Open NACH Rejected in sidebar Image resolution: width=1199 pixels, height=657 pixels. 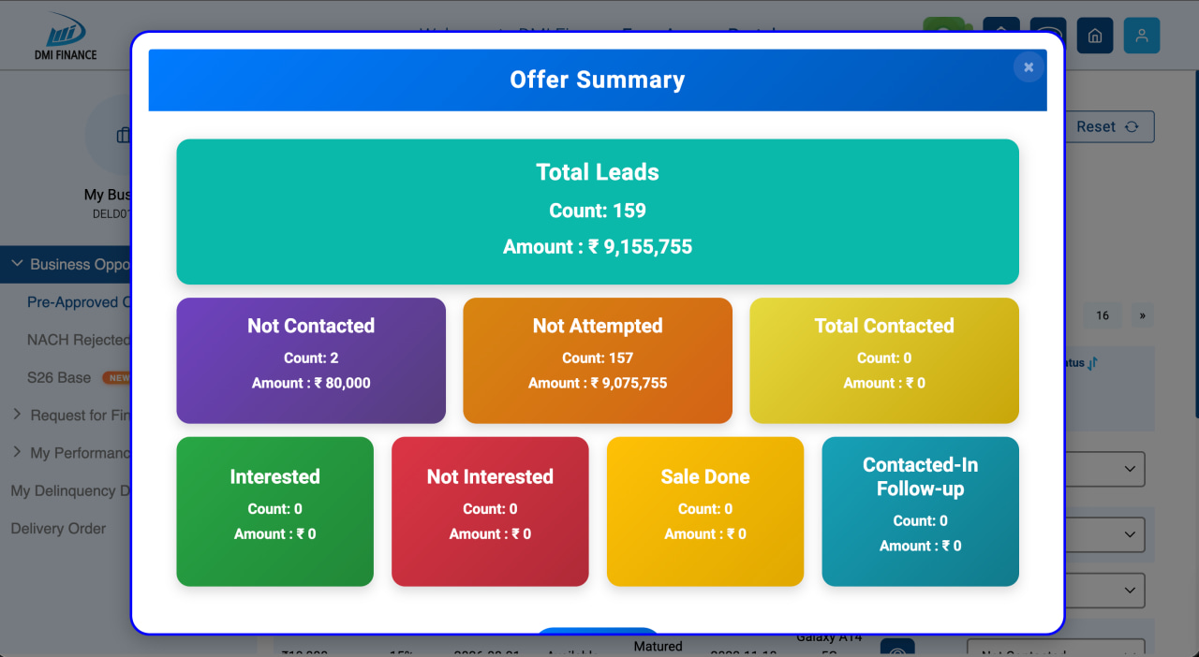tap(79, 340)
